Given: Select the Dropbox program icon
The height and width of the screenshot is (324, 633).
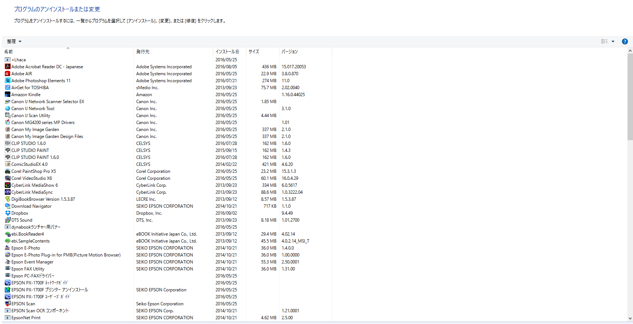Looking at the screenshot, I should tap(7, 213).
